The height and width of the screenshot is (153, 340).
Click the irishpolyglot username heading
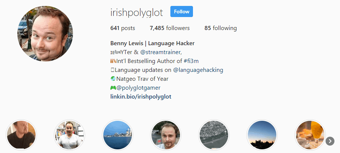137,13
